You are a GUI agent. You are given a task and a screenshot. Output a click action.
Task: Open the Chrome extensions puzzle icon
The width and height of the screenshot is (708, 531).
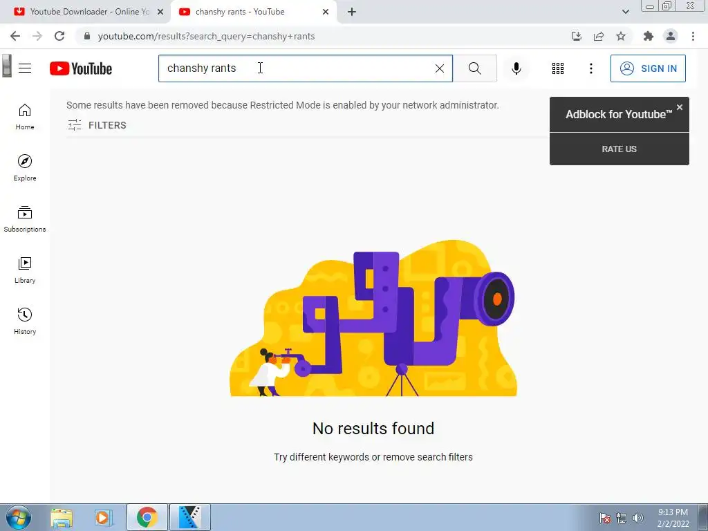[649, 36]
